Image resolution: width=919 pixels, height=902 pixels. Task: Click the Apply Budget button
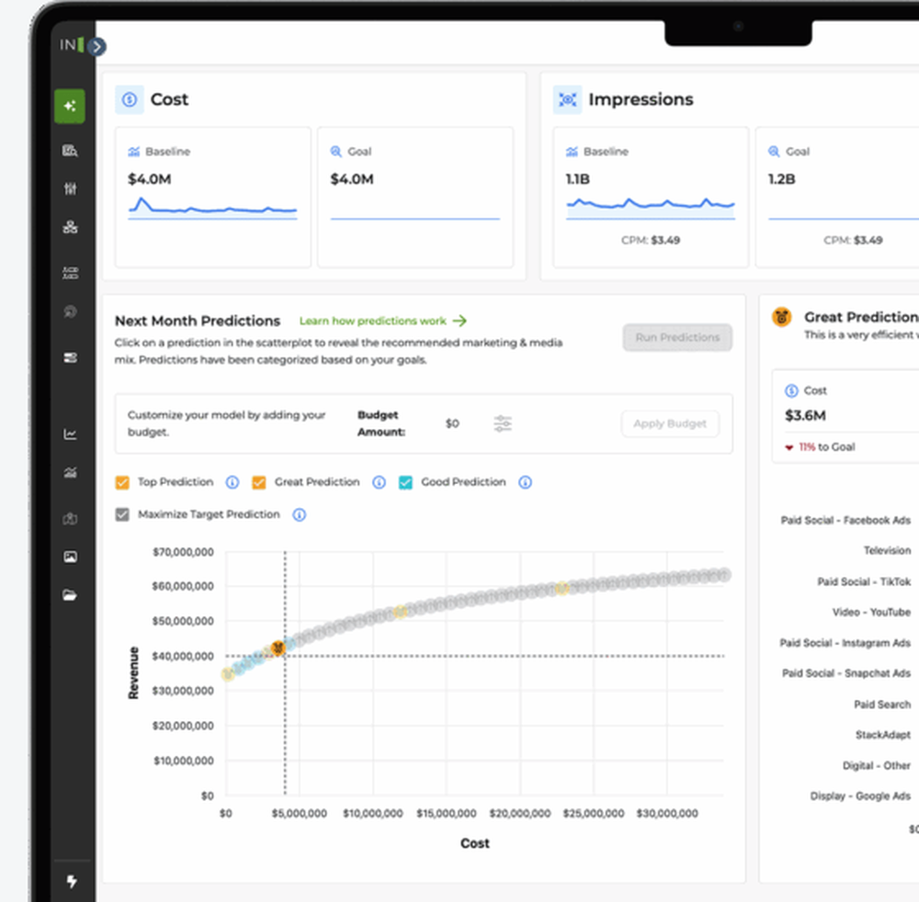(x=670, y=423)
